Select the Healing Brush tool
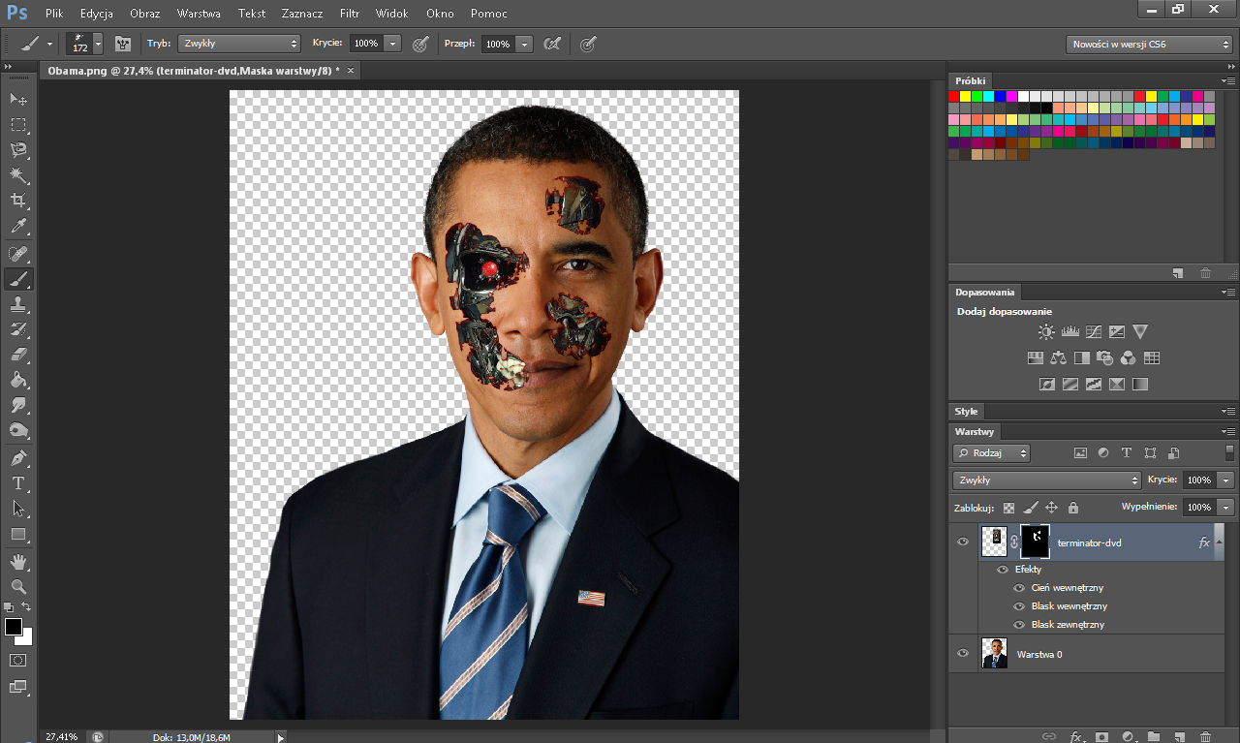1240x743 pixels. coord(18,254)
